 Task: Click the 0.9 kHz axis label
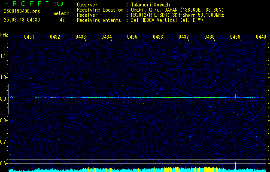3,99
